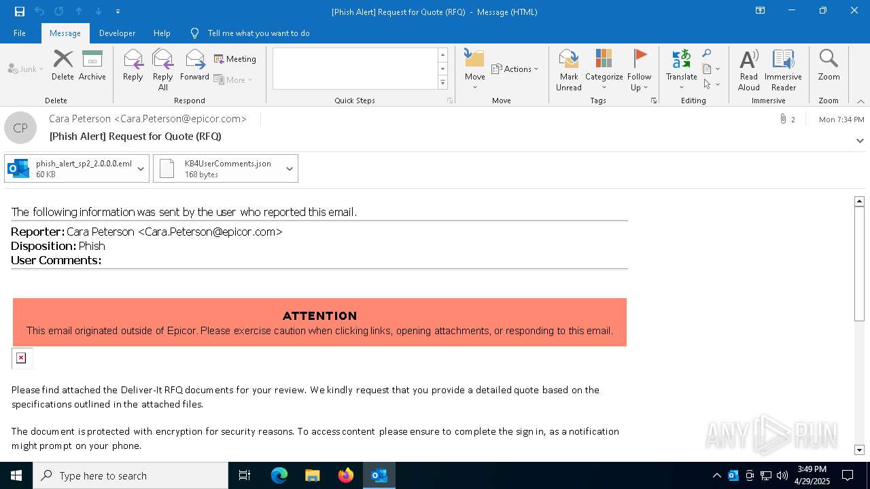Select the Message ribbon tab

pyautogui.click(x=65, y=33)
